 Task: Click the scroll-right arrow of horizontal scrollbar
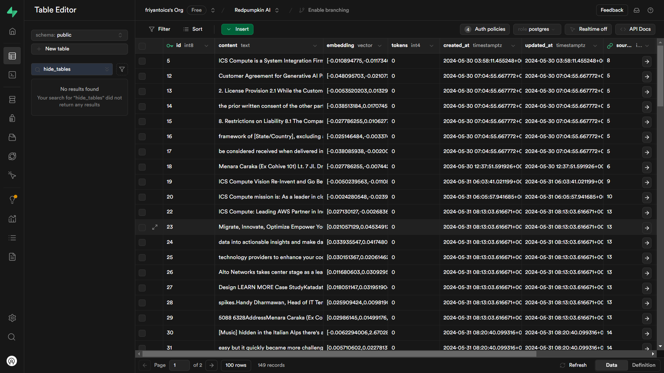tap(653, 354)
